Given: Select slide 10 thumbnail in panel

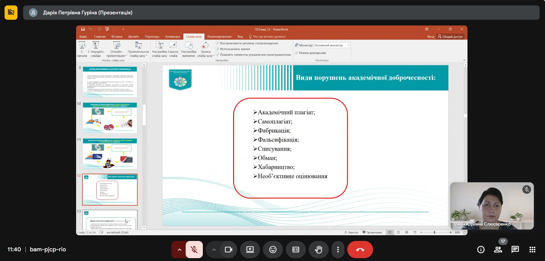Looking at the screenshot, I should (x=110, y=118).
